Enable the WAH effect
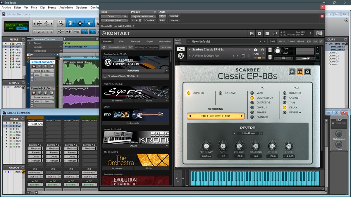Viewport: 351px width, 197px height. pos(252,93)
